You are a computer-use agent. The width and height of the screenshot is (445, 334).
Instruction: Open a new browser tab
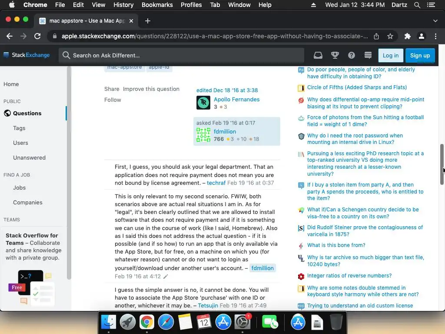tap(148, 21)
